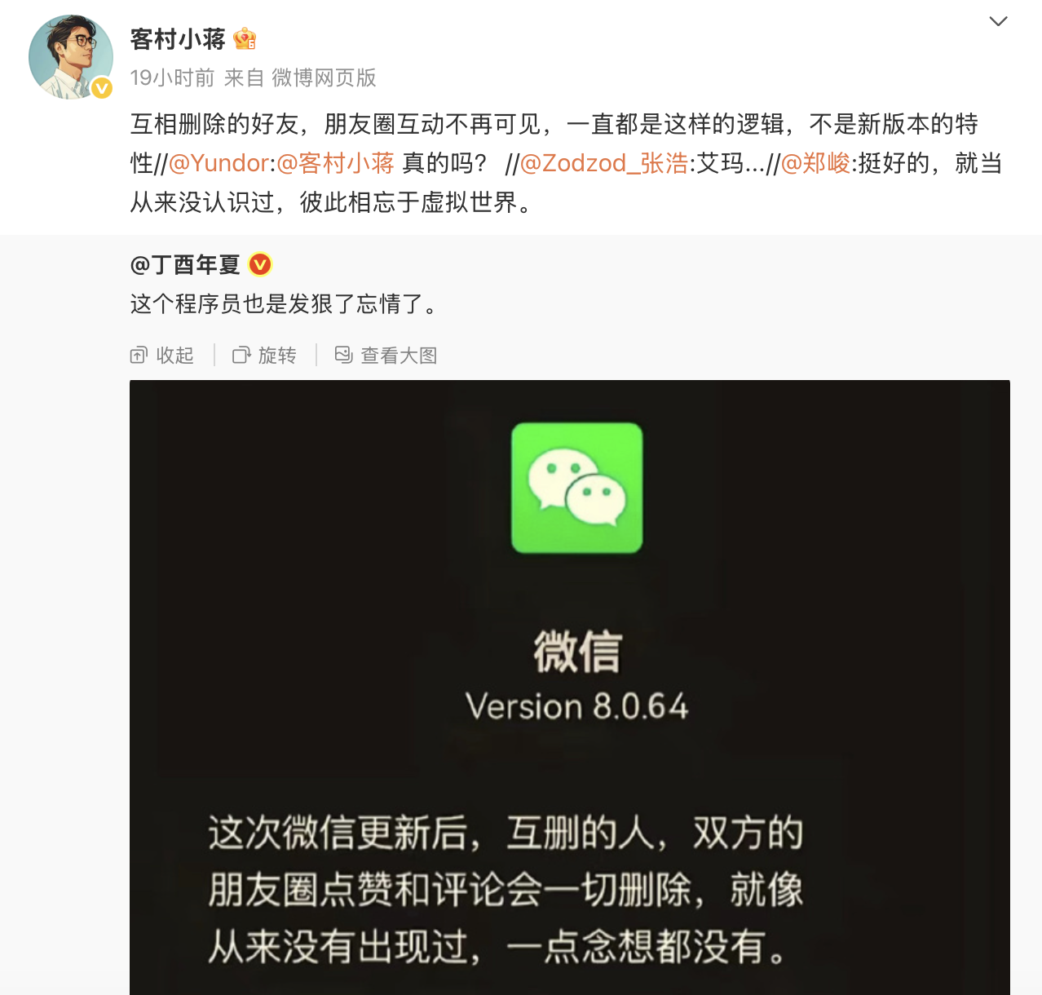Open the 19小时前 timestamp link

(x=172, y=77)
